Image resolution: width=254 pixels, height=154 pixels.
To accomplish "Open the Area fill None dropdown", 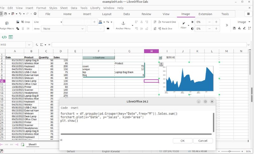I will pos(63,29).
